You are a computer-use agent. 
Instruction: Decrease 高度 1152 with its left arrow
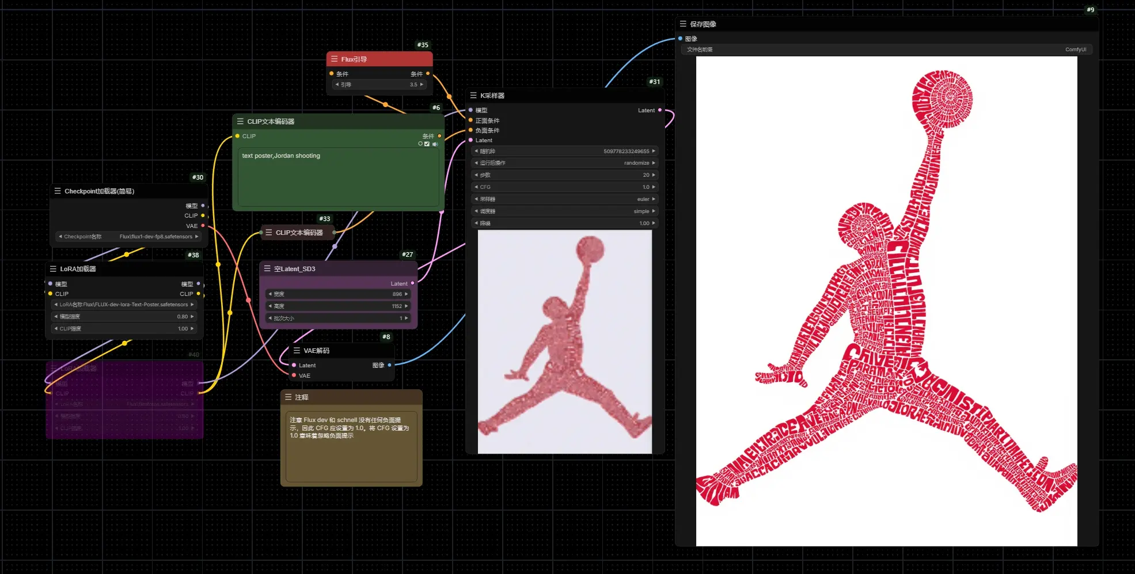point(270,306)
